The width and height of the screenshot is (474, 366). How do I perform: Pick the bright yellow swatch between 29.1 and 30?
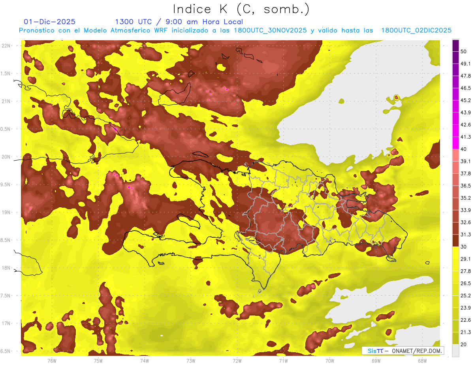click(x=455, y=253)
